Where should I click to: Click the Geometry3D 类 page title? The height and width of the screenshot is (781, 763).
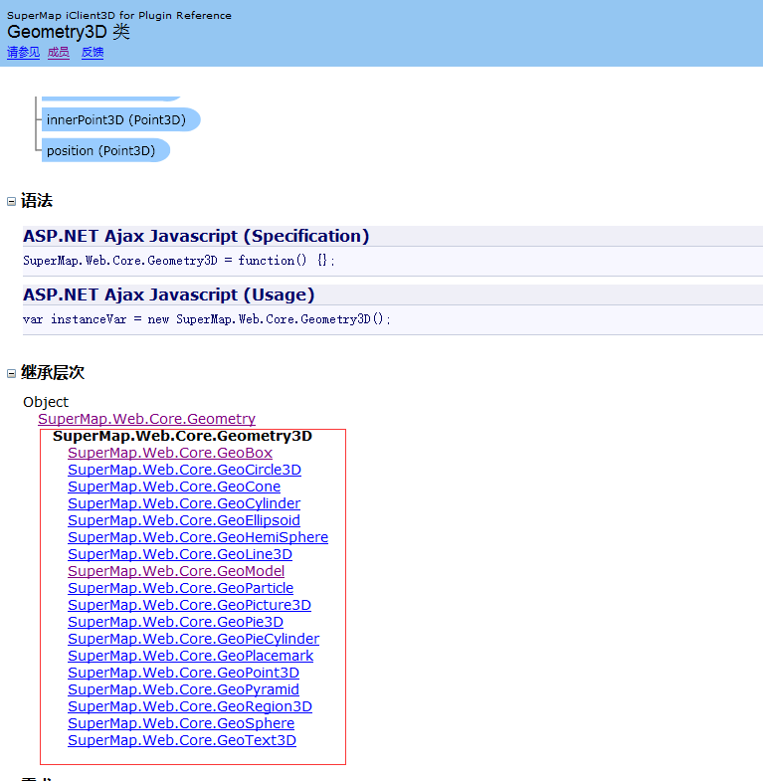pos(69,32)
